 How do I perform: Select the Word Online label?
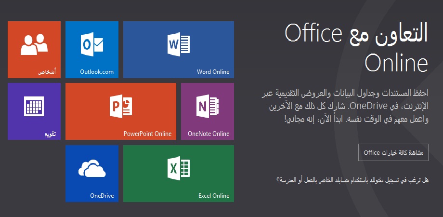click(x=213, y=71)
